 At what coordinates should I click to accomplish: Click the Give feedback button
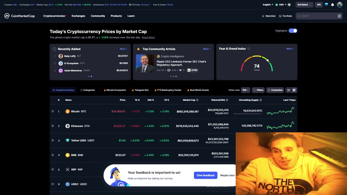pyautogui.click(x=205, y=175)
